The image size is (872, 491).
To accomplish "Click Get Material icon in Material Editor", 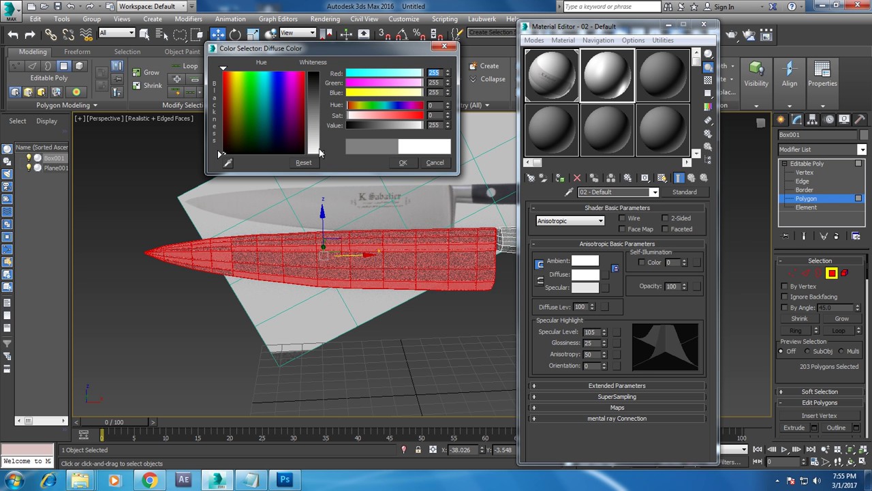I will (531, 178).
